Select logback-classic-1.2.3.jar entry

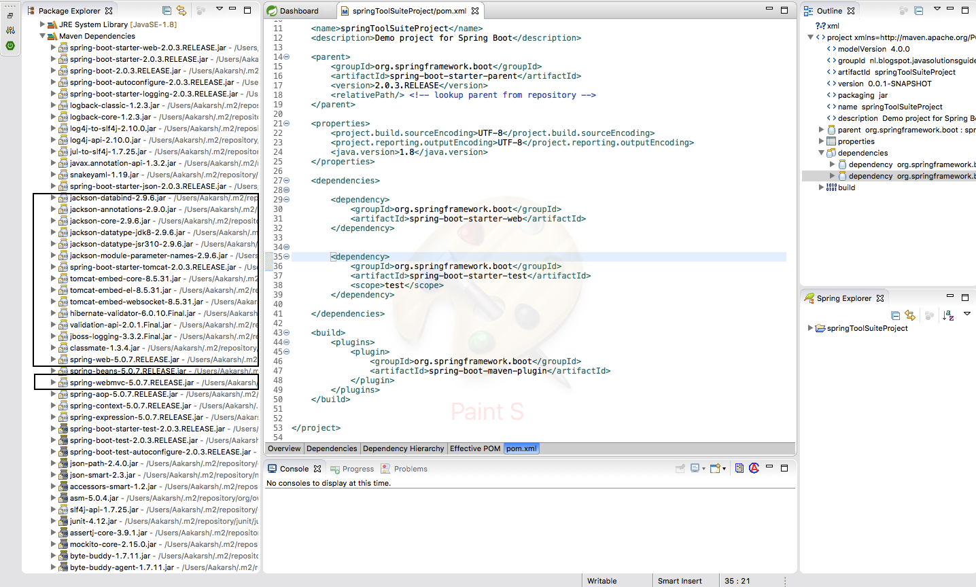(x=158, y=105)
